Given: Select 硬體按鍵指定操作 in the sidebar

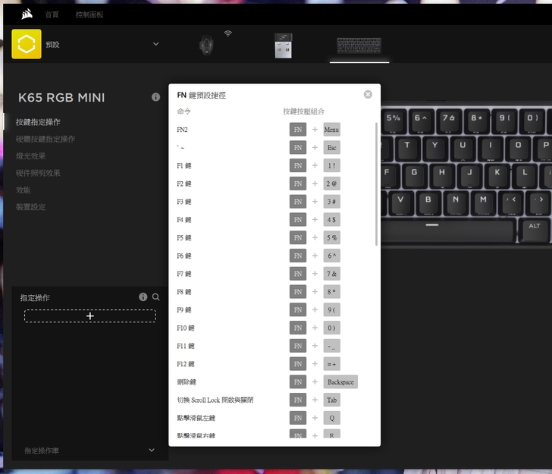Looking at the screenshot, I should [45, 139].
